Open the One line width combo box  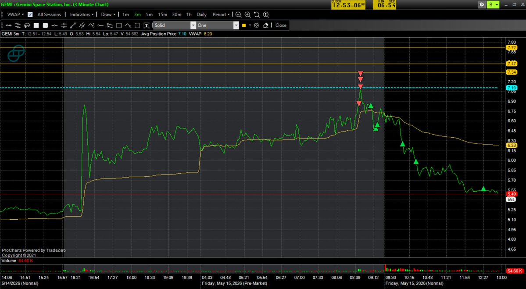pos(218,25)
